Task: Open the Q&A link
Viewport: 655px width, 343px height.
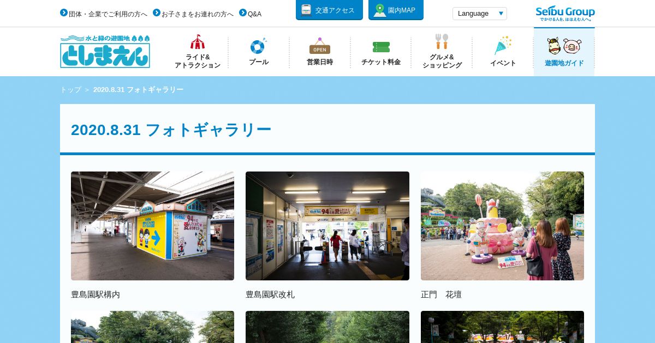Action: (x=254, y=14)
